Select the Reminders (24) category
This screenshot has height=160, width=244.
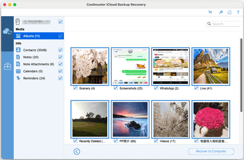[x=39, y=78]
